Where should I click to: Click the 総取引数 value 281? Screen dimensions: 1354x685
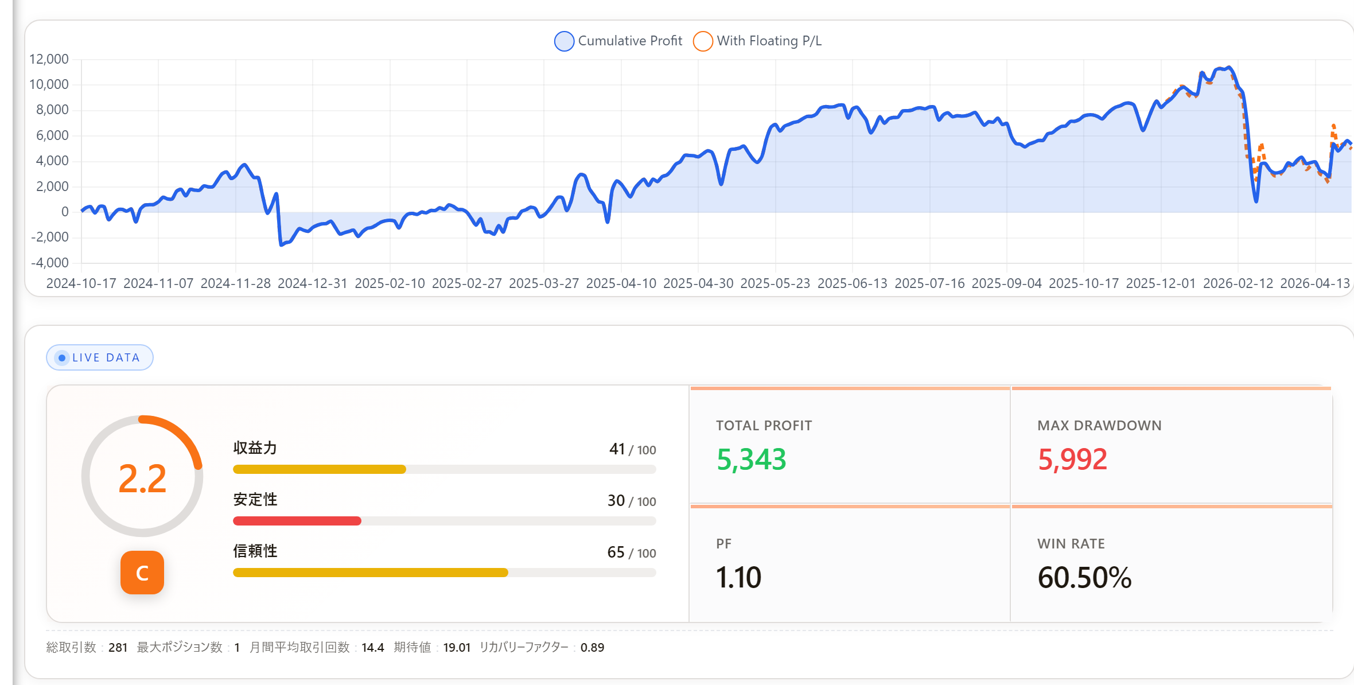tap(118, 648)
